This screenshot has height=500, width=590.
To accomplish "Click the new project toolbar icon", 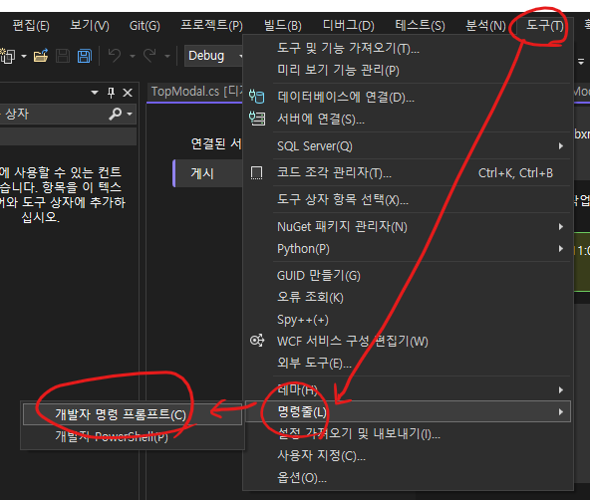I will [x=7, y=57].
